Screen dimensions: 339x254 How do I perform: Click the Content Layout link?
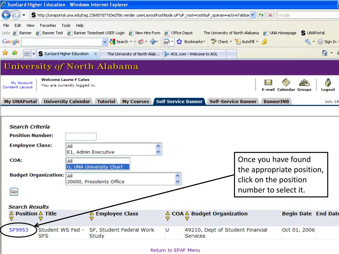pyautogui.click(x=18, y=87)
